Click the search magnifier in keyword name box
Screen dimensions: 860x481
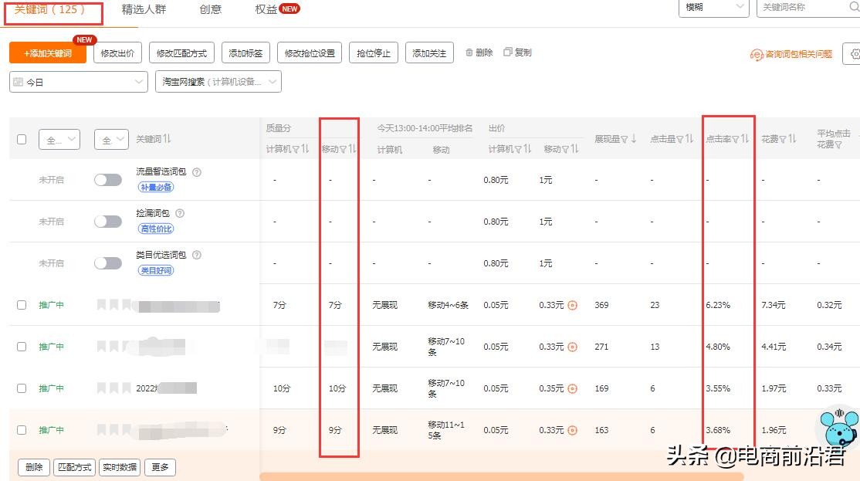(853, 8)
